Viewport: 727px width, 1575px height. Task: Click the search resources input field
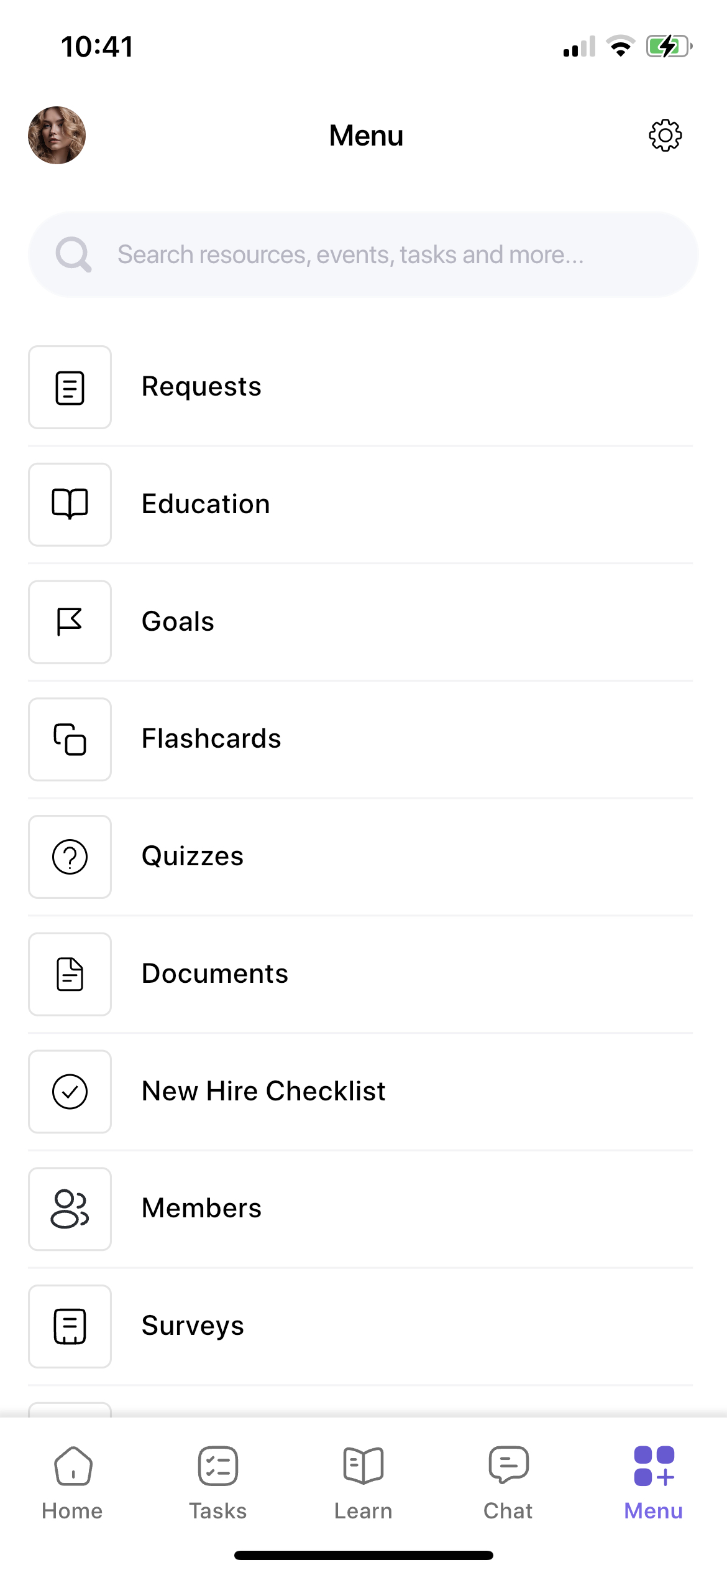click(x=363, y=254)
